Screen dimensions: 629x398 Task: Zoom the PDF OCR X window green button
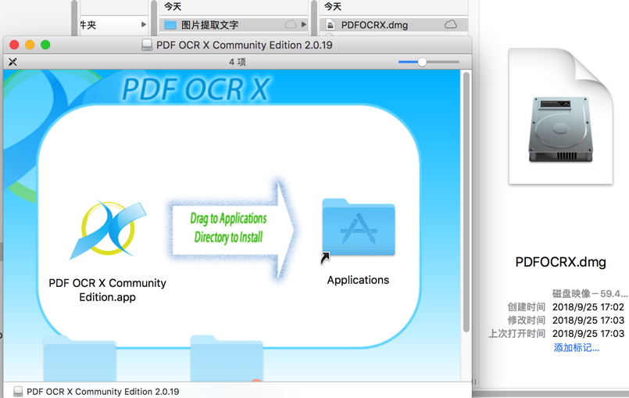point(46,45)
